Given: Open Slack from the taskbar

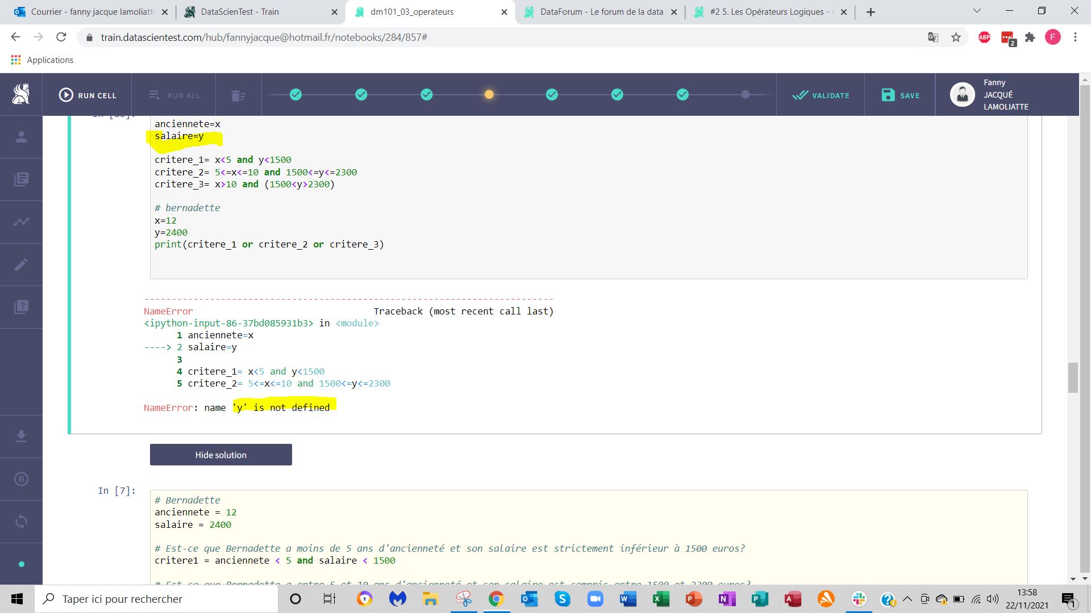Looking at the screenshot, I should point(859,599).
